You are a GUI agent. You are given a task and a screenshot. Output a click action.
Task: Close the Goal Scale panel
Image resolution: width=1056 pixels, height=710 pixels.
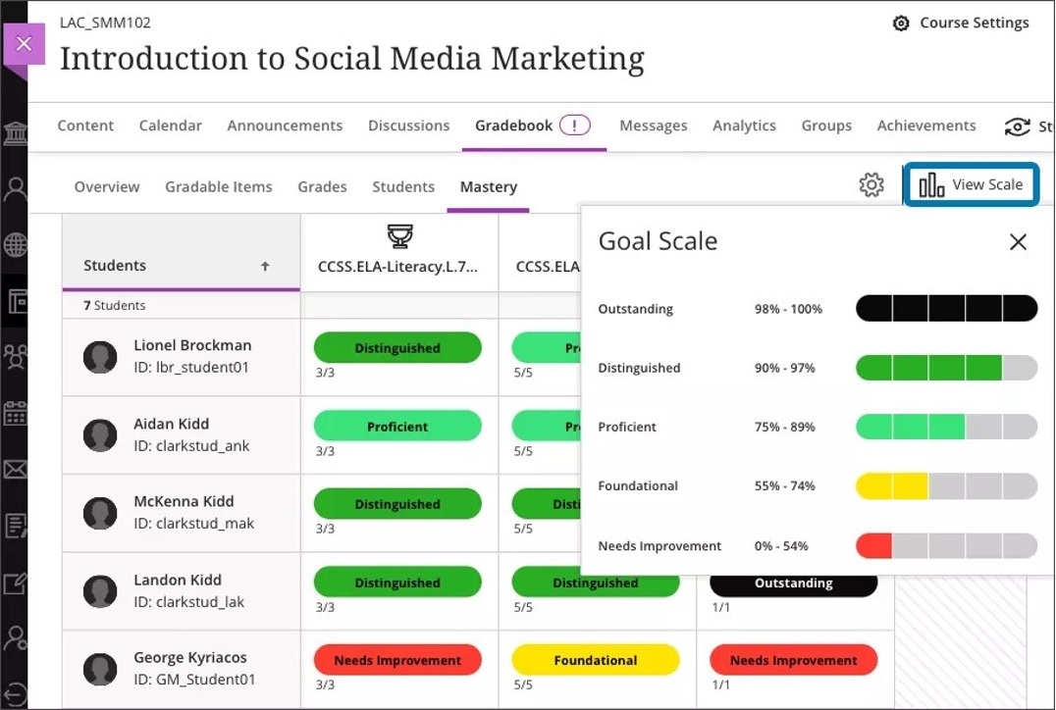click(1018, 241)
